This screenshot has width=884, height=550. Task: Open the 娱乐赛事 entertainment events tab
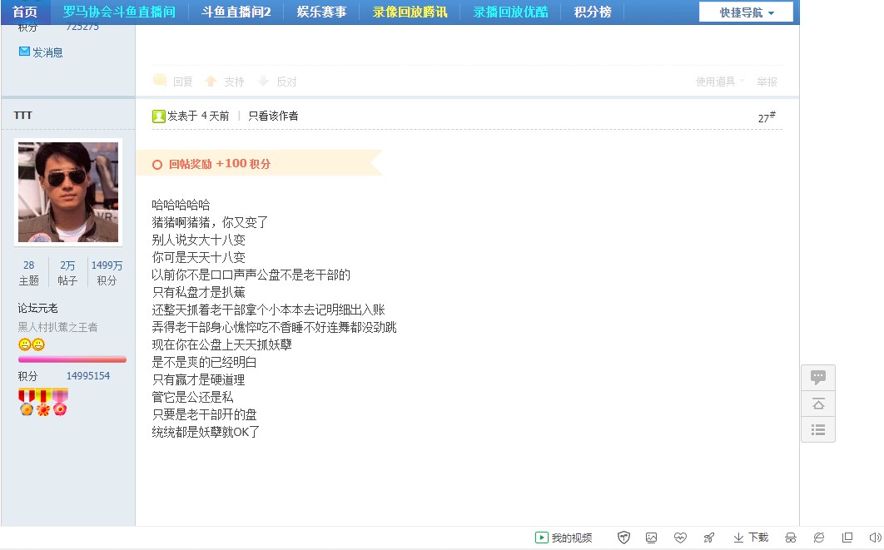point(322,12)
